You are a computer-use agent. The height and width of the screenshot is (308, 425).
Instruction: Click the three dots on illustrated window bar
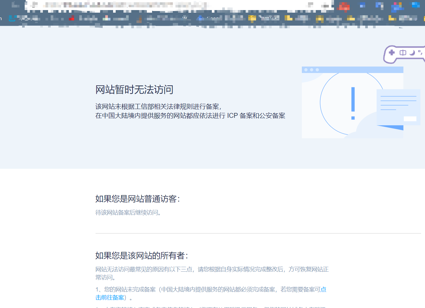coord(312,70)
